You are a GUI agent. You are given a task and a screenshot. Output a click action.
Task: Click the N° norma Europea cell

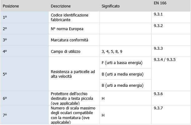pos(67,29)
